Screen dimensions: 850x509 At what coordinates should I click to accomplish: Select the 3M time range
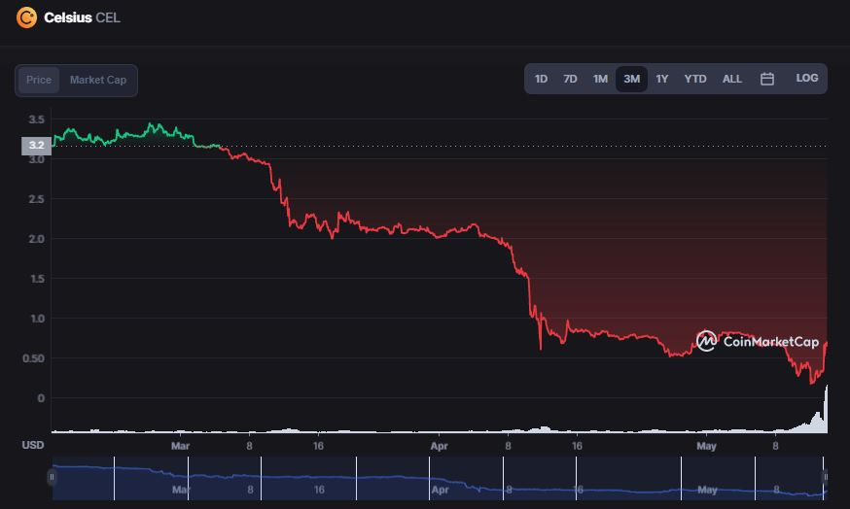(x=631, y=79)
